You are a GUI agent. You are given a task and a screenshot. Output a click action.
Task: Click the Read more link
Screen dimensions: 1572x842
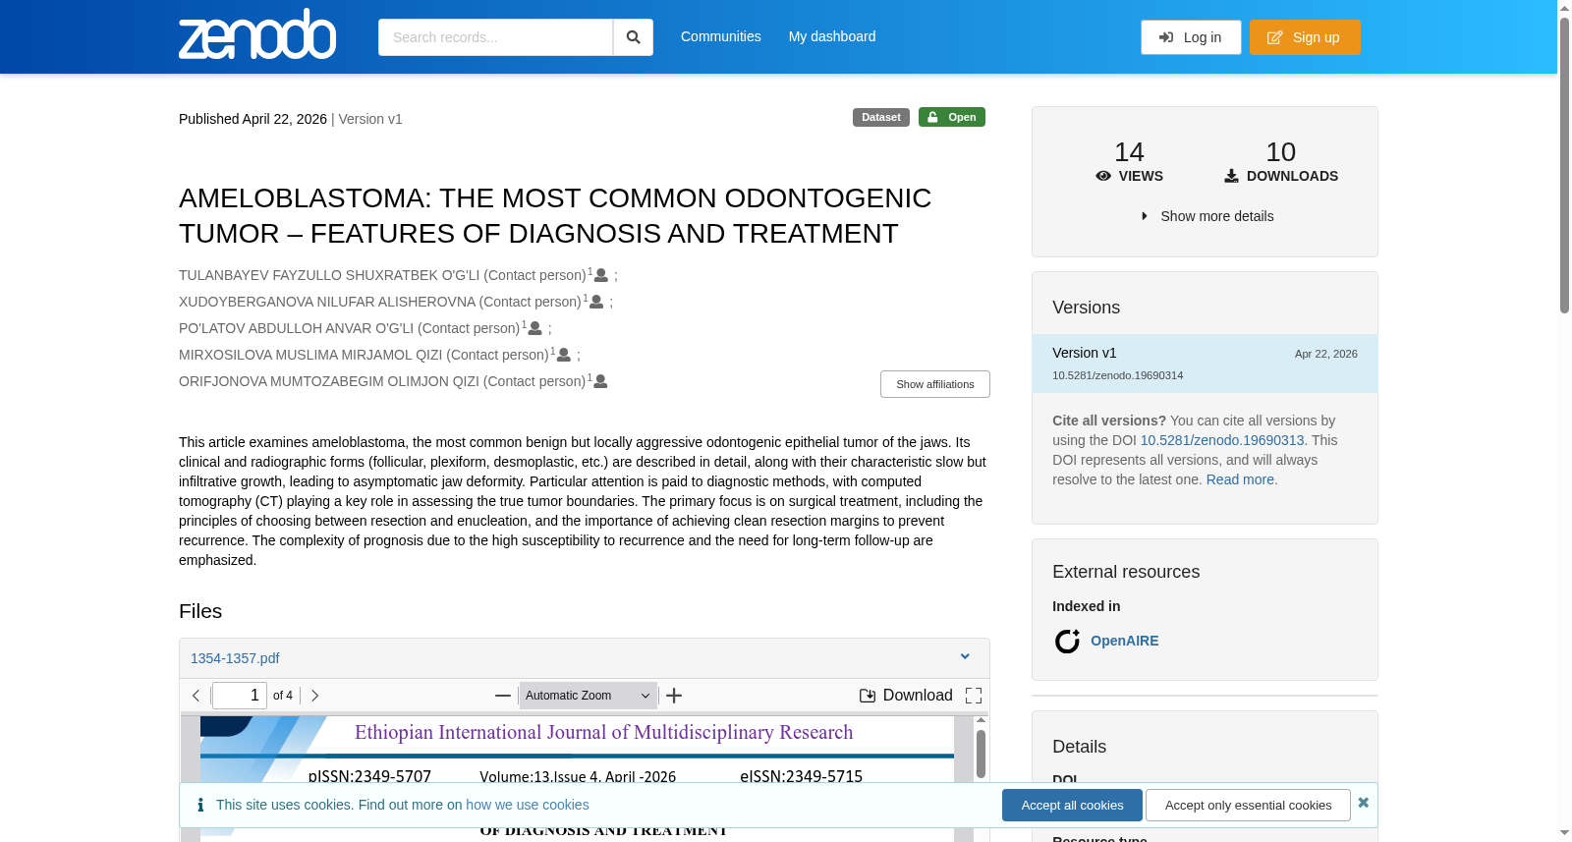[1240, 479]
